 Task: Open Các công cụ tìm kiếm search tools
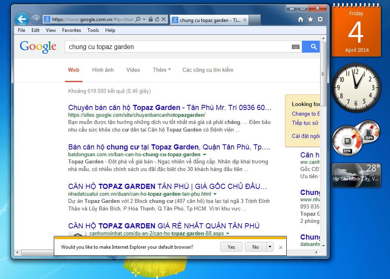[x=208, y=70]
